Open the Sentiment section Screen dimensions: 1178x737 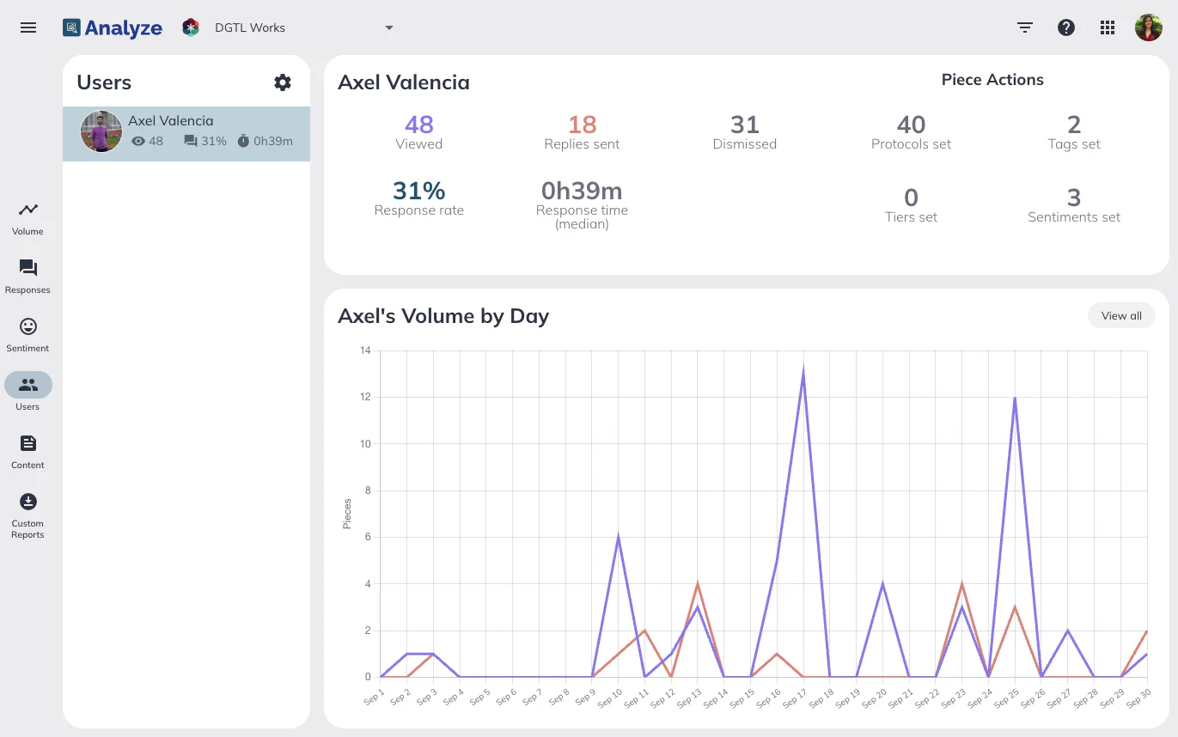[x=28, y=335]
